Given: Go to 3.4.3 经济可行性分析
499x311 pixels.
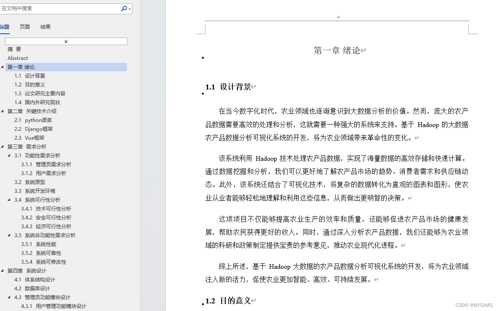Looking at the screenshot, I should coord(46,227).
